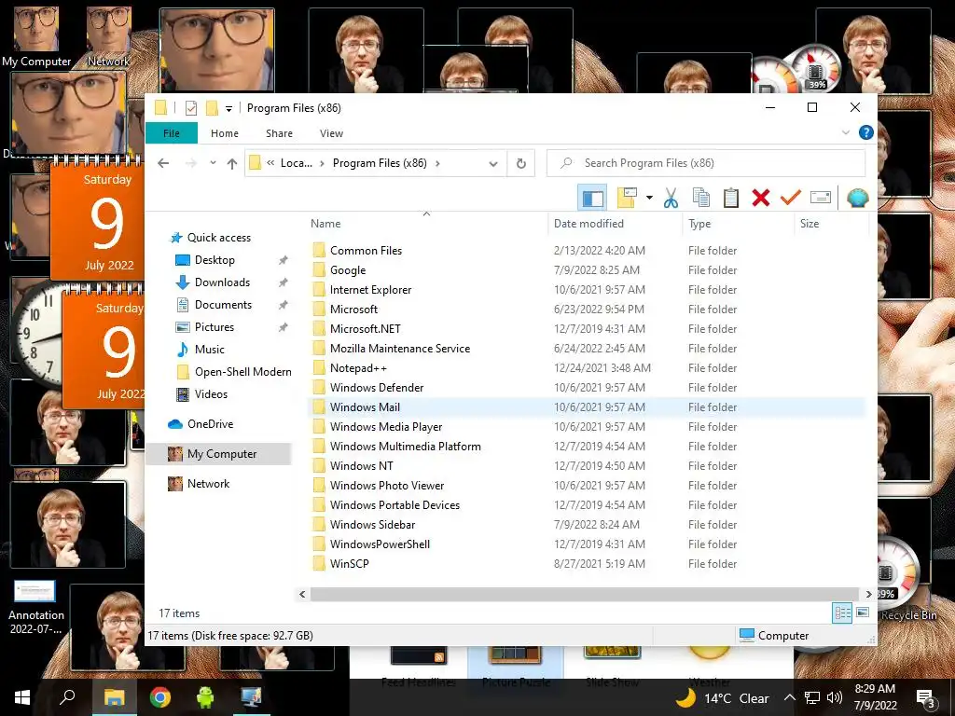Expand the chevron after Program Files (x86) breadcrumb
Screen dimensions: 955x716
click(437, 163)
